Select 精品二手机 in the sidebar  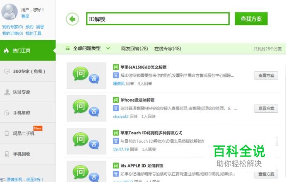coord(28,133)
